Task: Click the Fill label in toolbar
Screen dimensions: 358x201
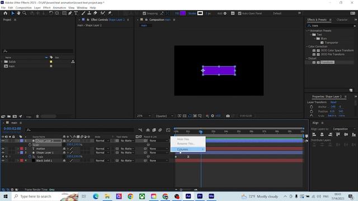Action: (x=177, y=13)
